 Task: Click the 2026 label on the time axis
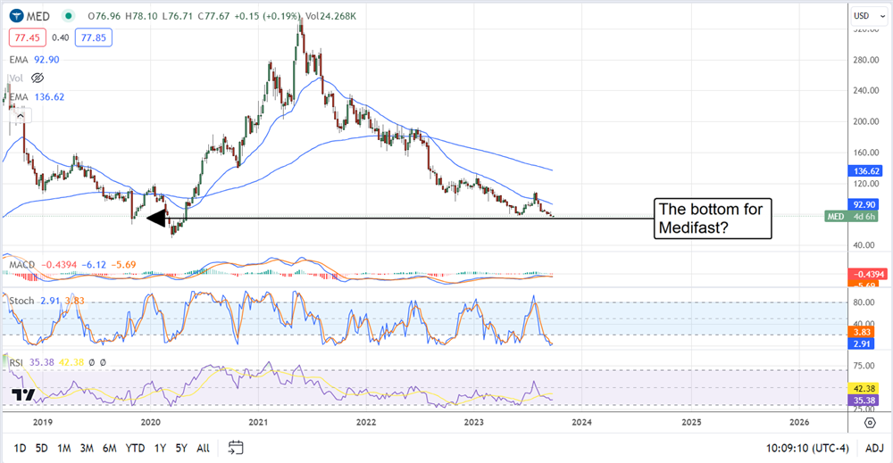(799, 422)
